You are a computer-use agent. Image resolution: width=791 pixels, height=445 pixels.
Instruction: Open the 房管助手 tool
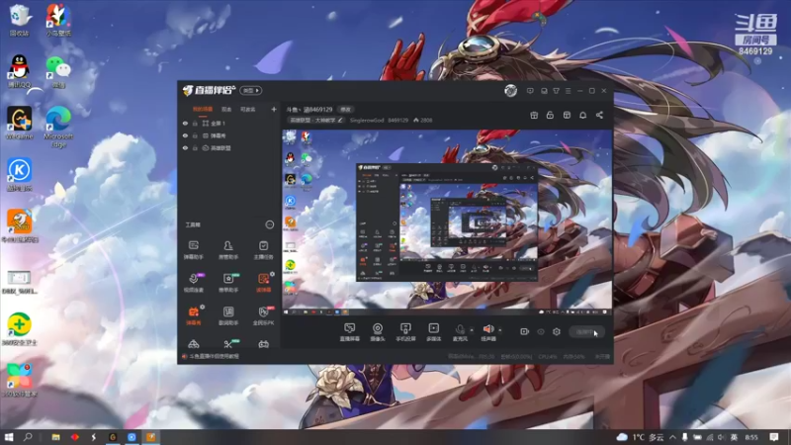click(x=228, y=250)
